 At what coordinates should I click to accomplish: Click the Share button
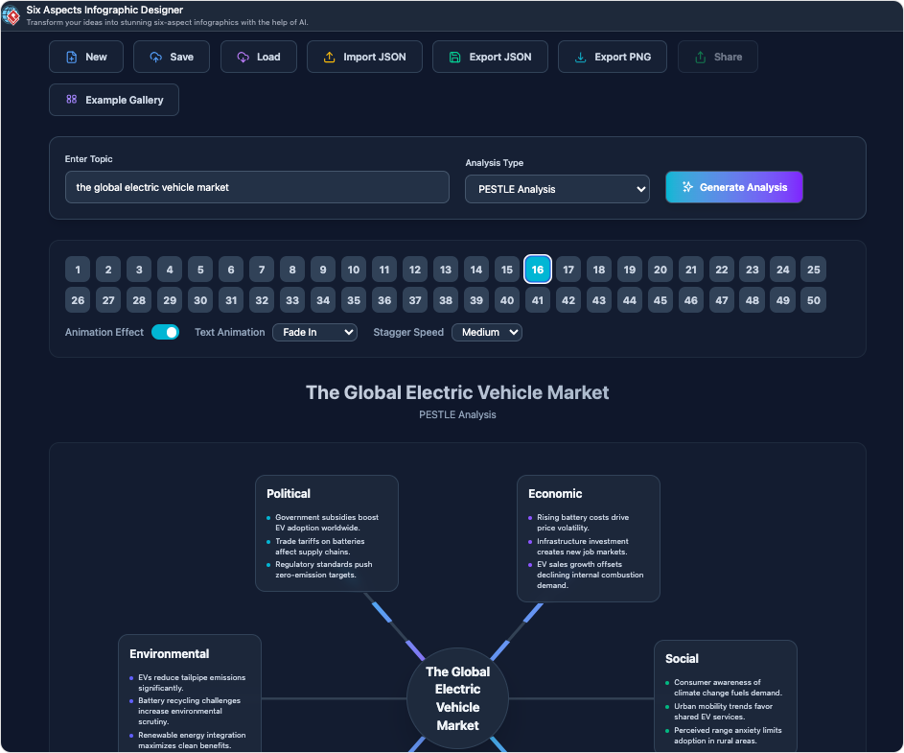717,58
